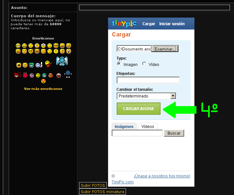The height and width of the screenshot is (195, 234).
Task: Open the Cargar menu in TinyPic header
Action: 149,24
